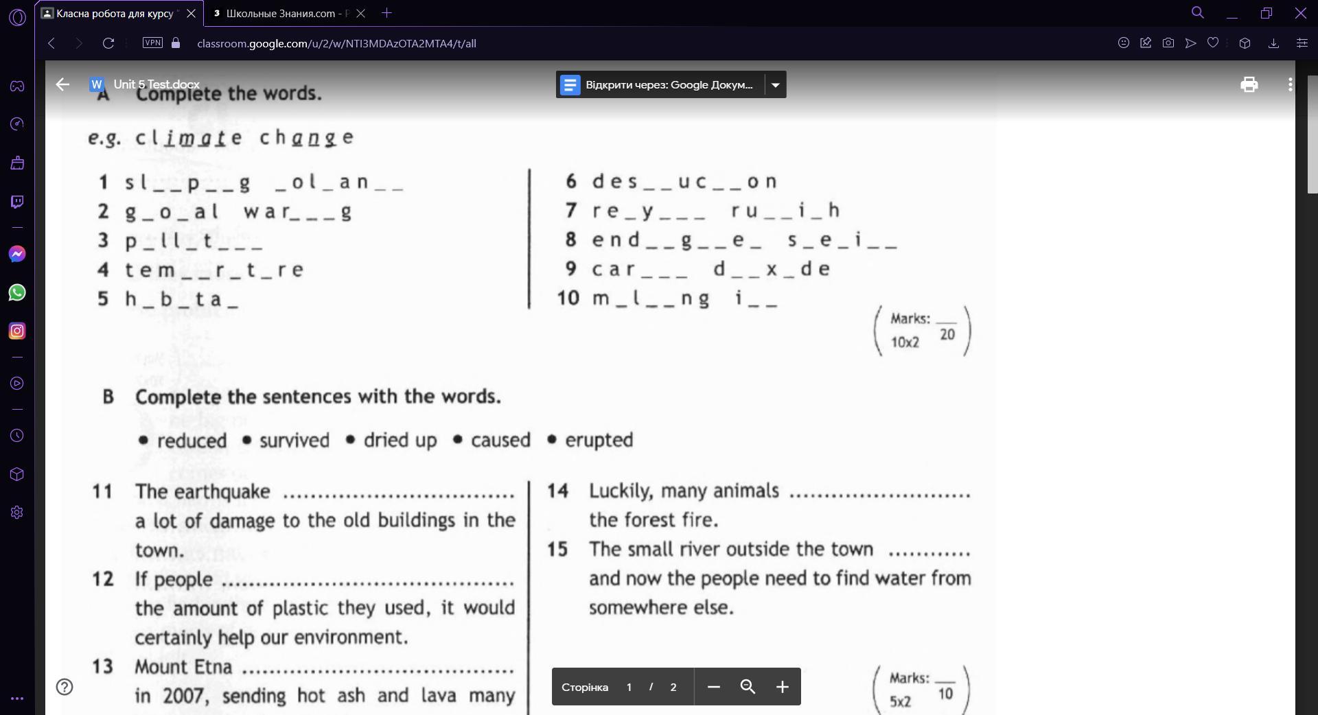Close the Школьные Знания.com tab
1318x715 pixels.
(361, 13)
